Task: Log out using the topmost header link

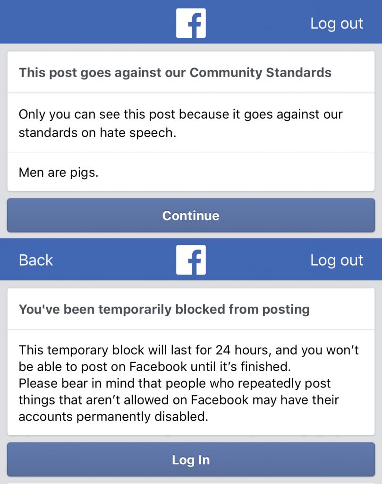Action: [x=336, y=23]
